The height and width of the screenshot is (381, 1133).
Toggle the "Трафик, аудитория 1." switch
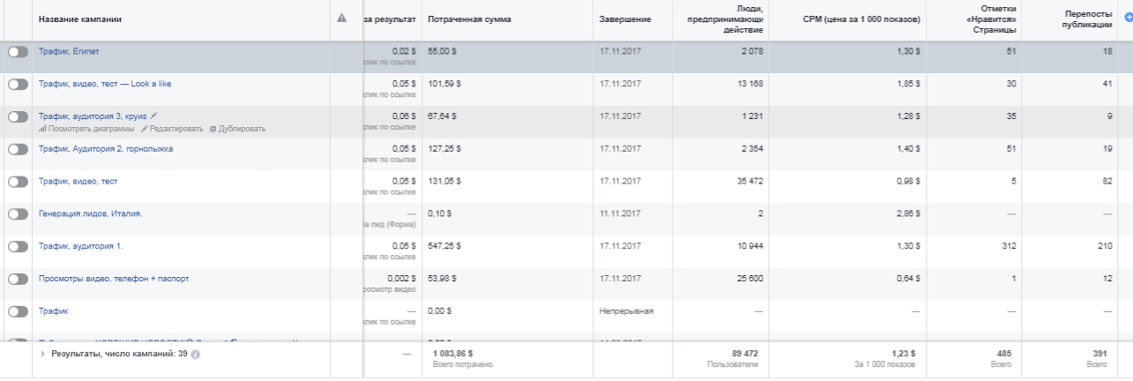[x=18, y=247]
